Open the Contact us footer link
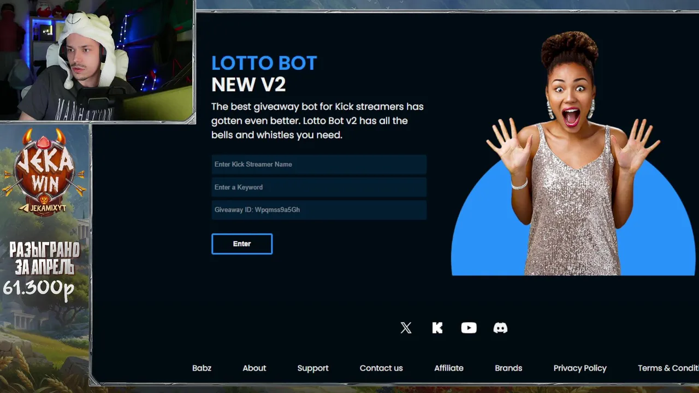 (381, 368)
